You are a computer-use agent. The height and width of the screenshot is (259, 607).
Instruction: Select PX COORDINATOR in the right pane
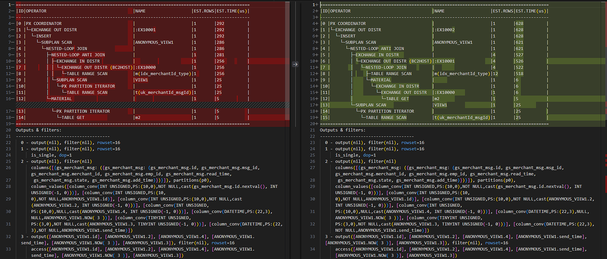point(348,23)
